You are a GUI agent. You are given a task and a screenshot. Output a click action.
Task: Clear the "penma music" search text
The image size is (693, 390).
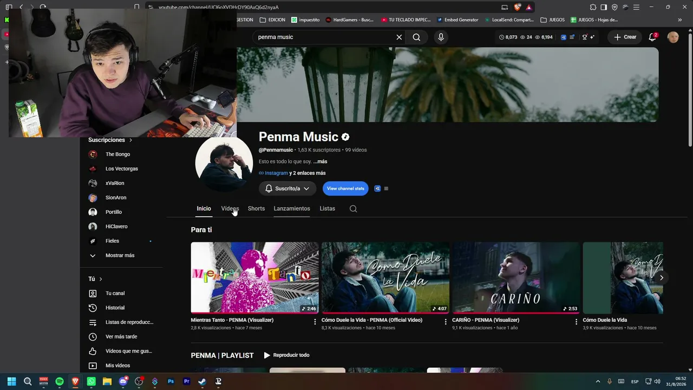coord(399,37)
